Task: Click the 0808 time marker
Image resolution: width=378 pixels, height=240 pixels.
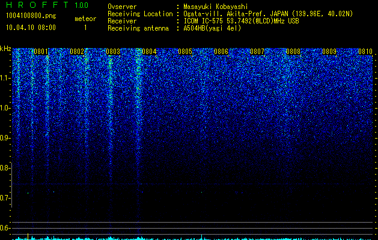Action: [x=293, y=52]
